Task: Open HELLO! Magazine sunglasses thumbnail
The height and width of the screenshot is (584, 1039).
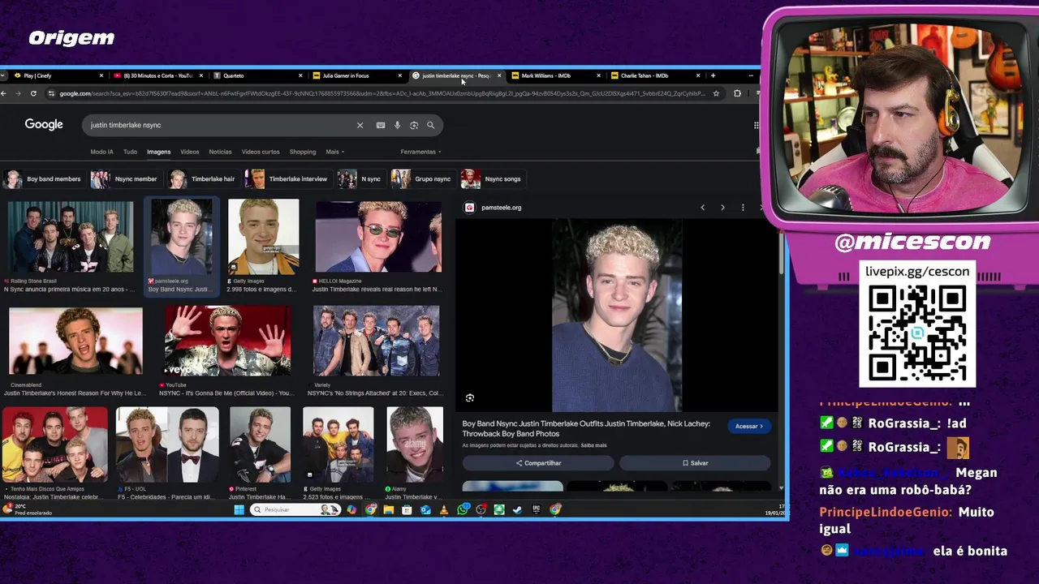Action: pyautogui.click(x=378, y=236)
